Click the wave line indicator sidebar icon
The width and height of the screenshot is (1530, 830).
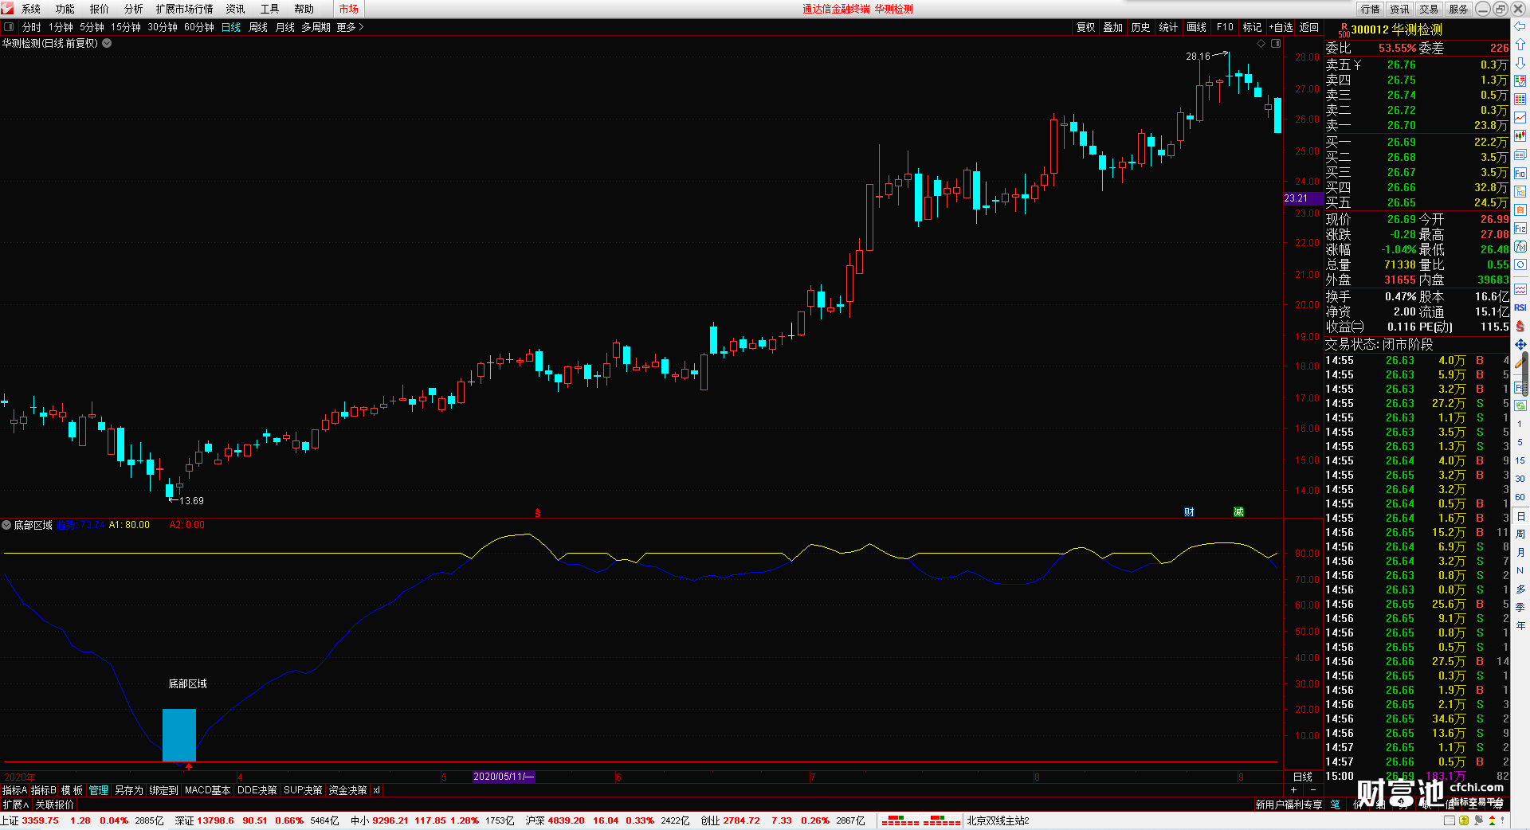(1520, 289)
